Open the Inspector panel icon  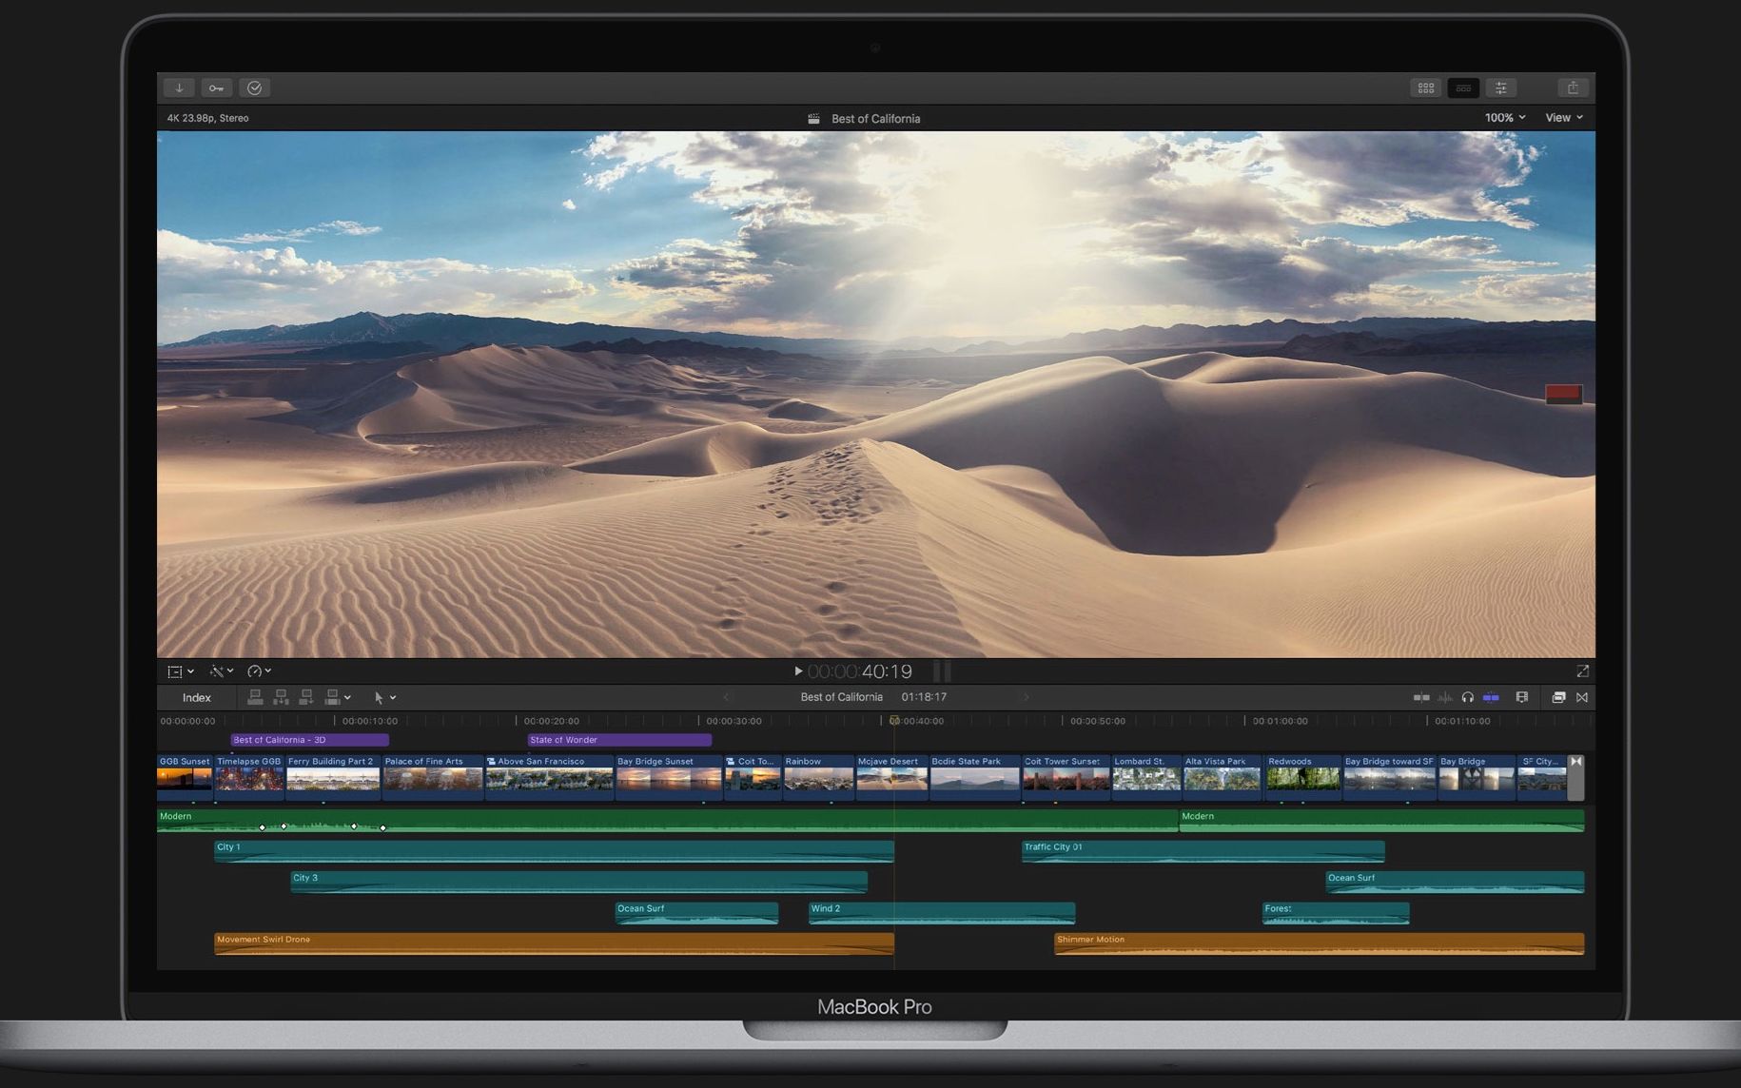pyautogui.click(x=1501, y=87)
